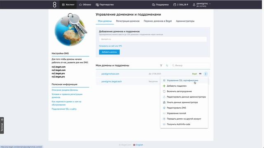Select Редактировать DNS menu item
Screen dimensions: 264x148
(184, 108)
